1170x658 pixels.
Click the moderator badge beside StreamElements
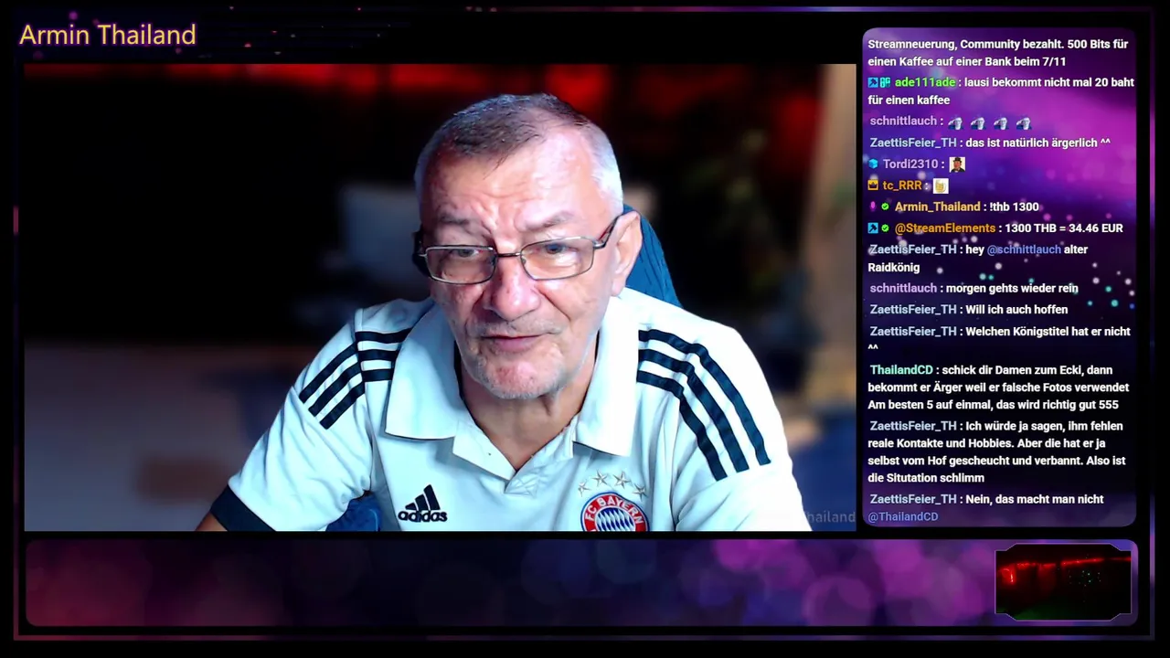coord(873,228)
